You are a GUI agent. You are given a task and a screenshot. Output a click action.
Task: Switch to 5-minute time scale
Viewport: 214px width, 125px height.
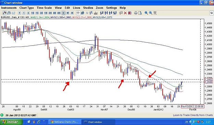[x=28, y=13]
